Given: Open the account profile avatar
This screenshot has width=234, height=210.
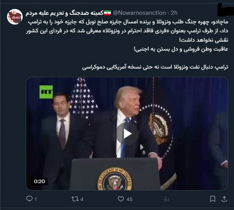Looking at the screenshot, I should tap(14, 17).
